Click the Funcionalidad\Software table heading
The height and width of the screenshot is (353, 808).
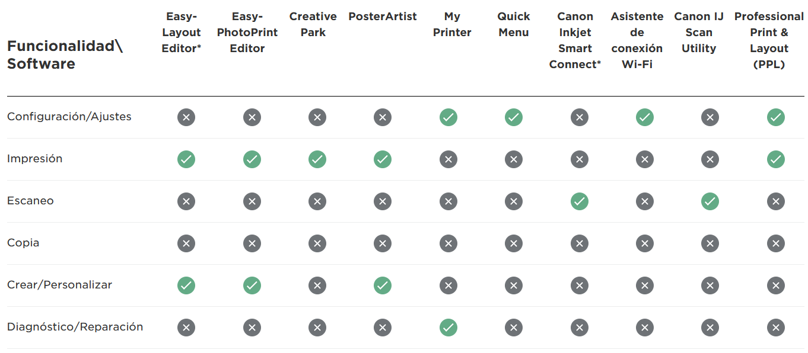coord(65,55)
